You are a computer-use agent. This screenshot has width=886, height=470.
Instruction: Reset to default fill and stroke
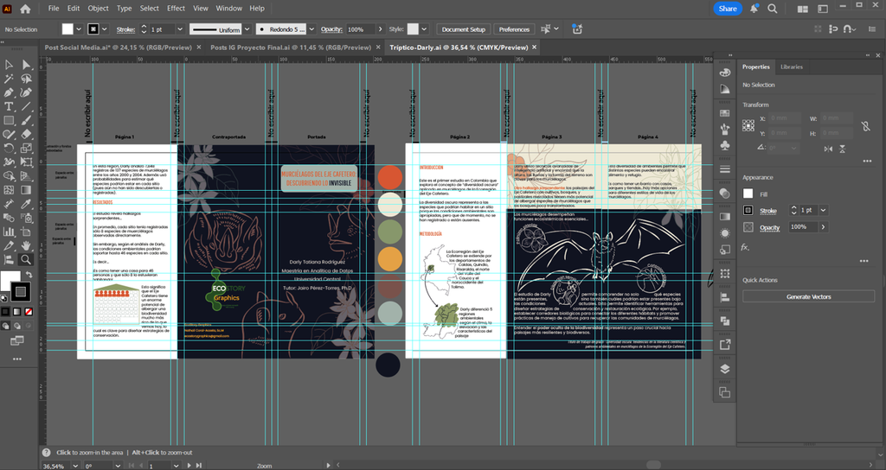click(x=4, y=298)
